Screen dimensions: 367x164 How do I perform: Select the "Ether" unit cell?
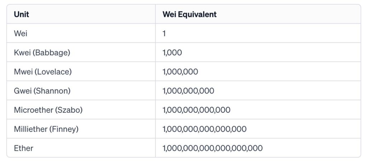pyautogui.click(x=23, y=148)
